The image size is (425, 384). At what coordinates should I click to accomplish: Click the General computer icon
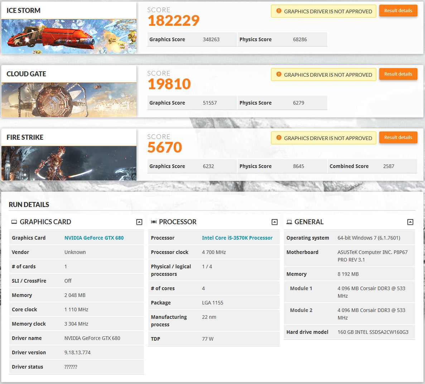point(289,222)
